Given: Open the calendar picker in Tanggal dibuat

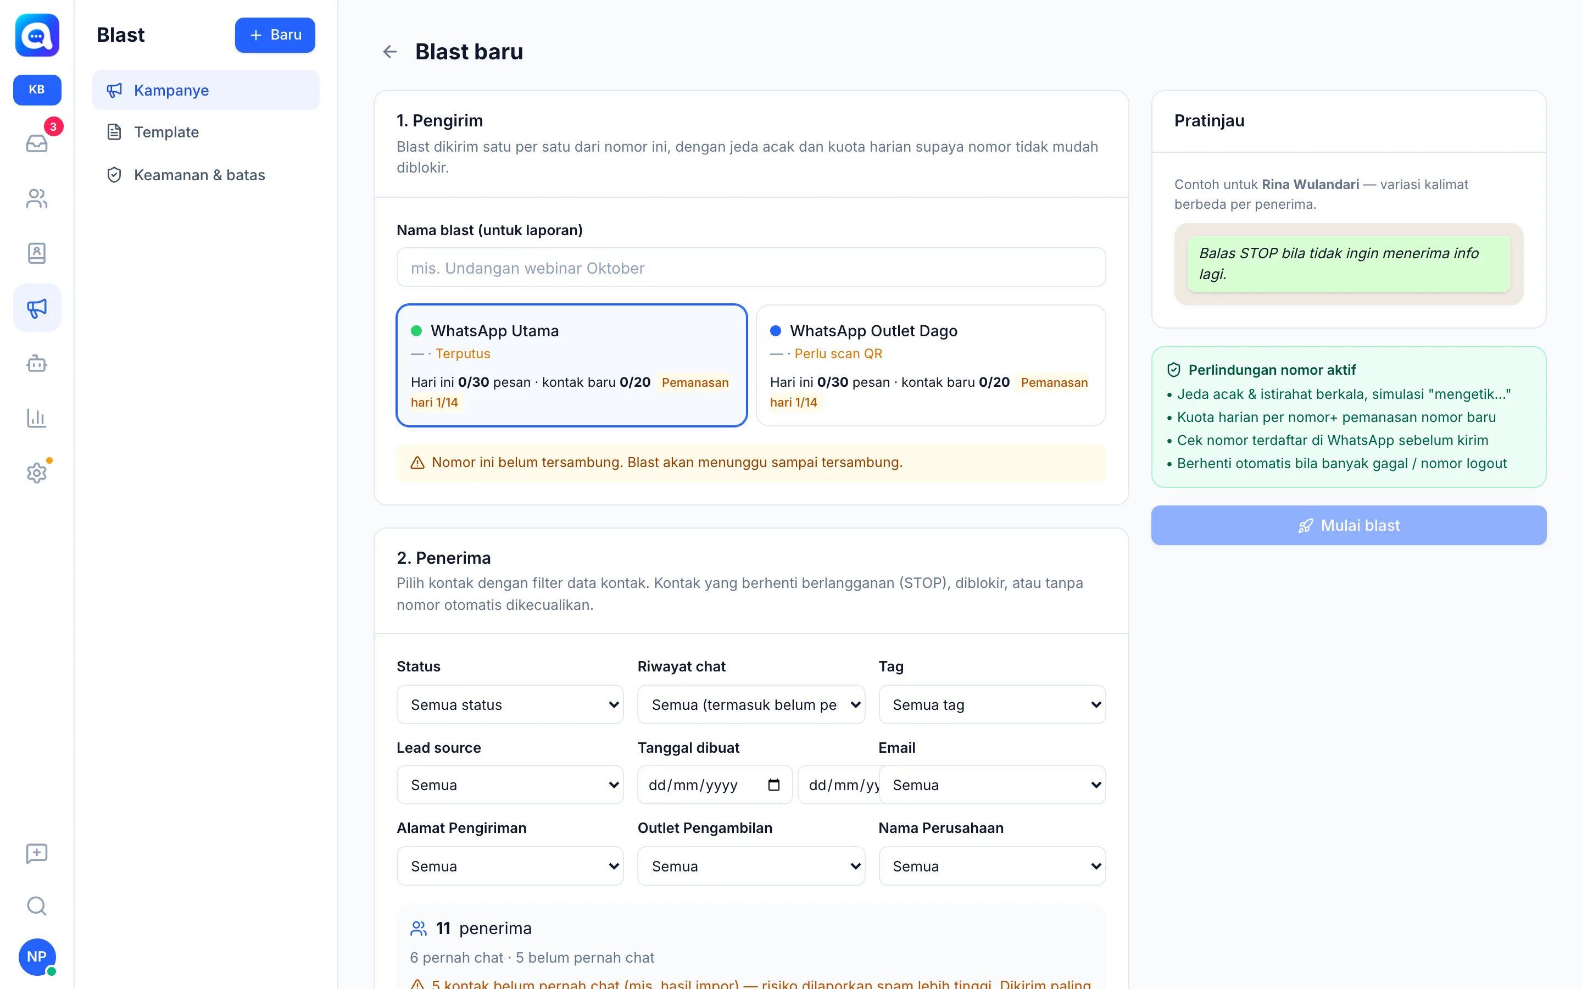Looking at the screenshot, I should [774, 785].
